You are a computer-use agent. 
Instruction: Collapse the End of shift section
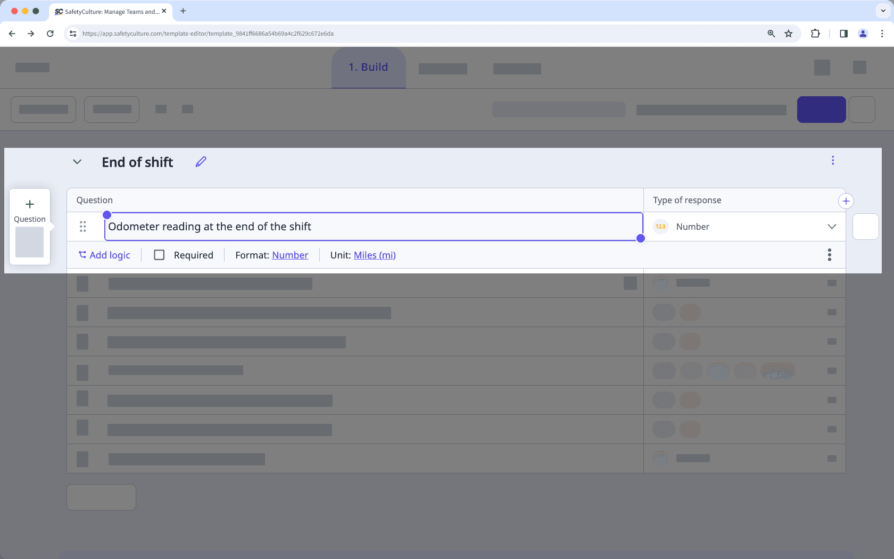click(x=77, y=162)
